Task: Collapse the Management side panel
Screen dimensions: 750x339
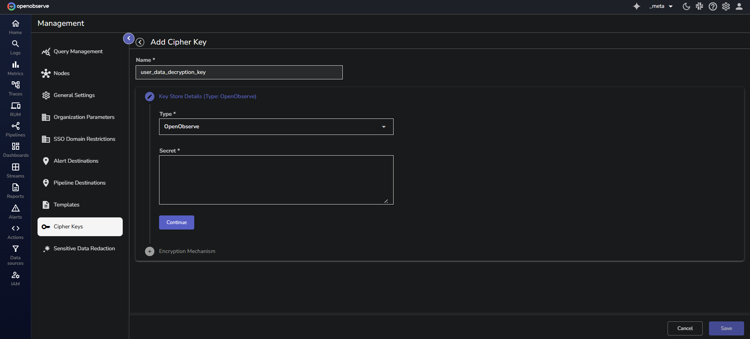Action: coord(129,38)
